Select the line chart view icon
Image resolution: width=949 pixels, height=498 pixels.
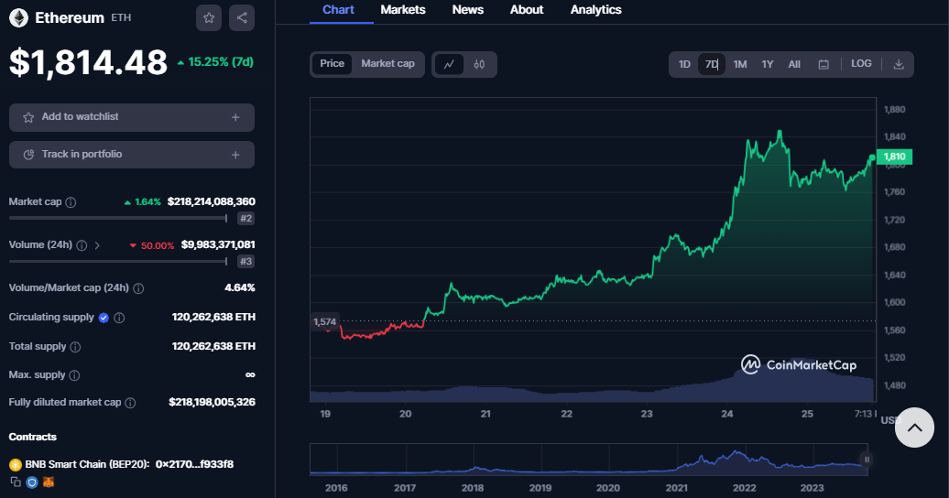click(449, 64)
